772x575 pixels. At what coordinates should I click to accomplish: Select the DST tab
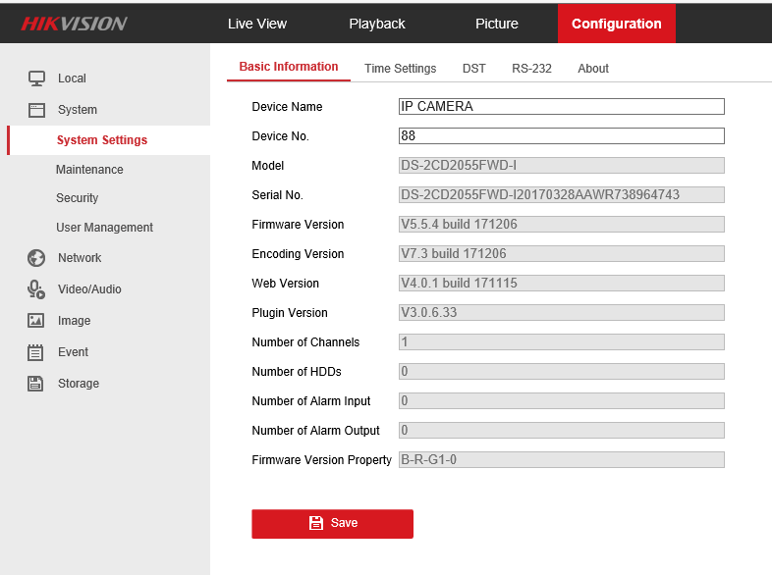(x=474, y=69)
